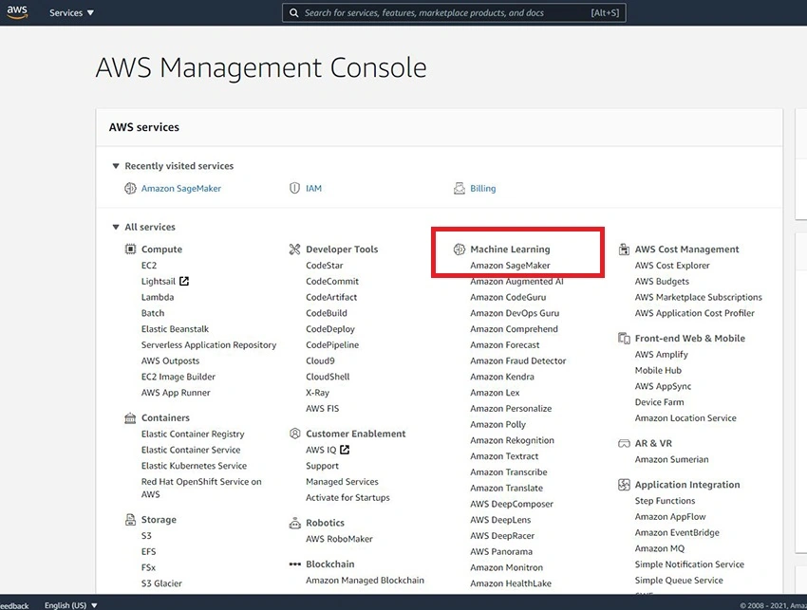This screenshot has width=807, height=610.
Task: Click external link icon next to Lightsail
Action: [x=184, y=281]
